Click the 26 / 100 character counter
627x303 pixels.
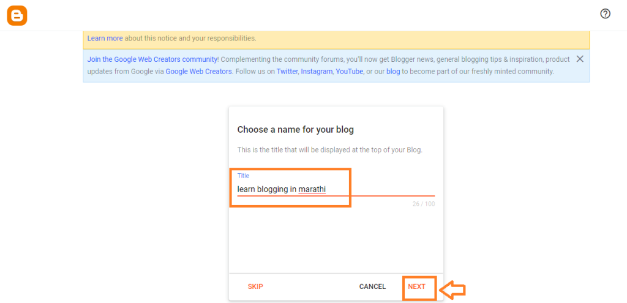click(x=424, y=204)
